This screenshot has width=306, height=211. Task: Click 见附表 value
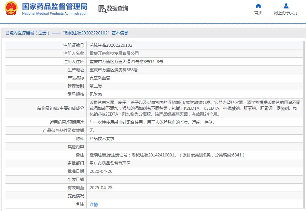tap(96, 94)
